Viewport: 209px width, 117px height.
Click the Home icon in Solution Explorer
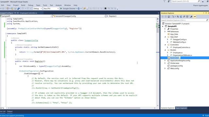(x=169, y=17)
